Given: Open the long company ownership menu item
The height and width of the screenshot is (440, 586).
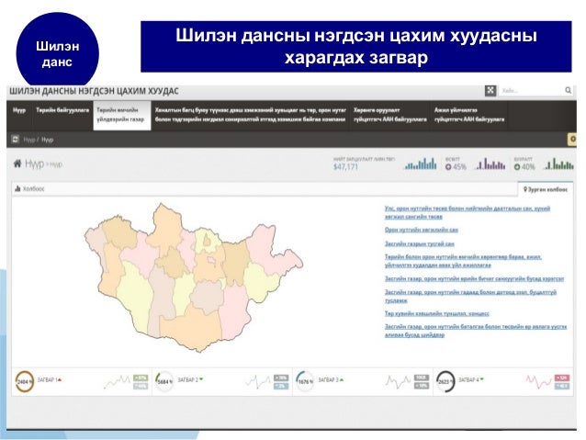Looking at the screenshot, I should (251, 115).
